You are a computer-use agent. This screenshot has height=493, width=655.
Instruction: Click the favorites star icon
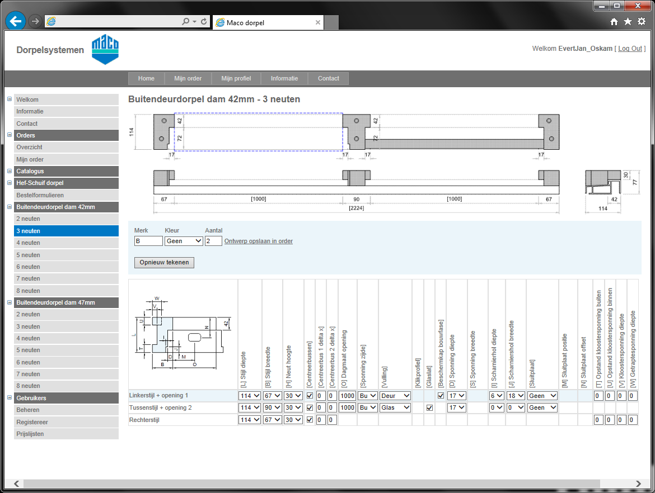pos(628,21)
